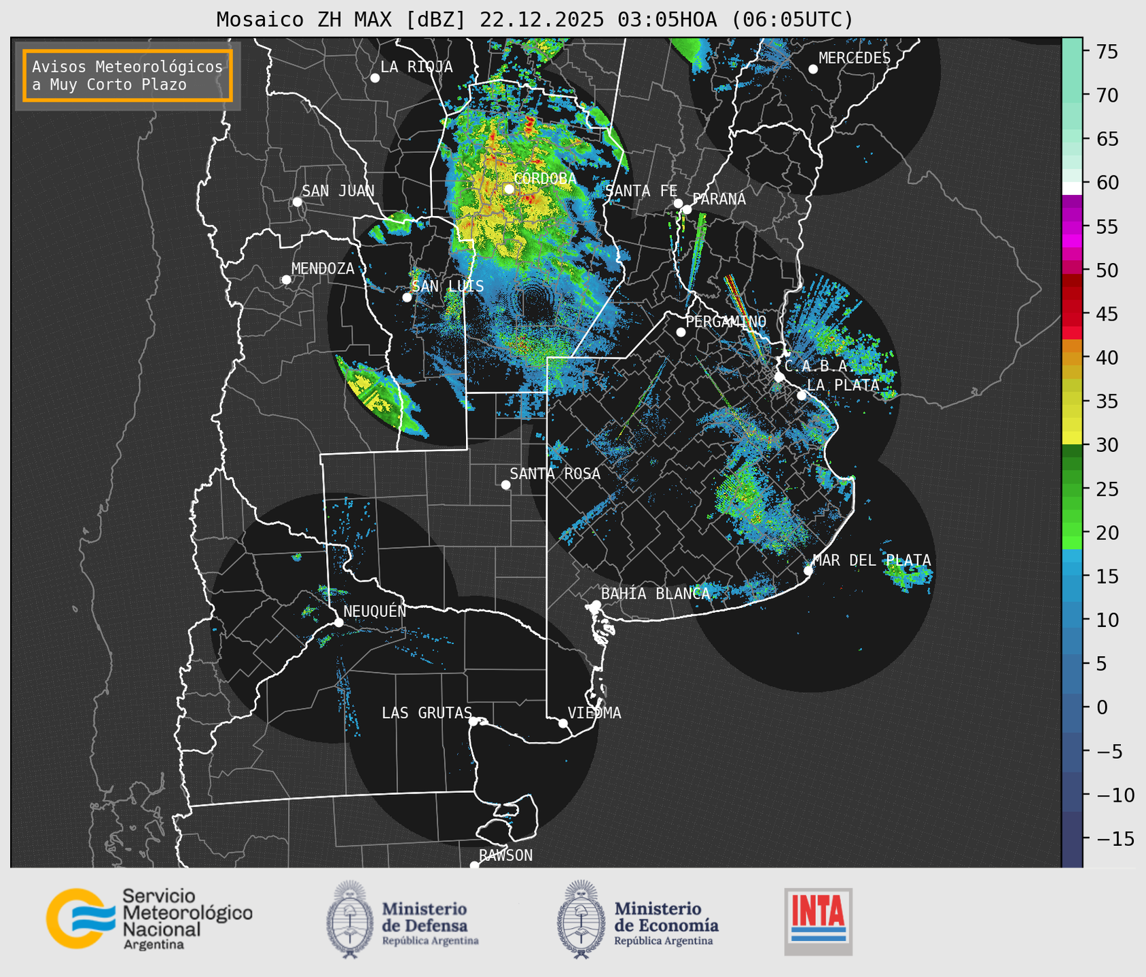Click the 45 tick label on the scale
Image resolution: width=1146 pixels, height=977 pixels.
1107,314
